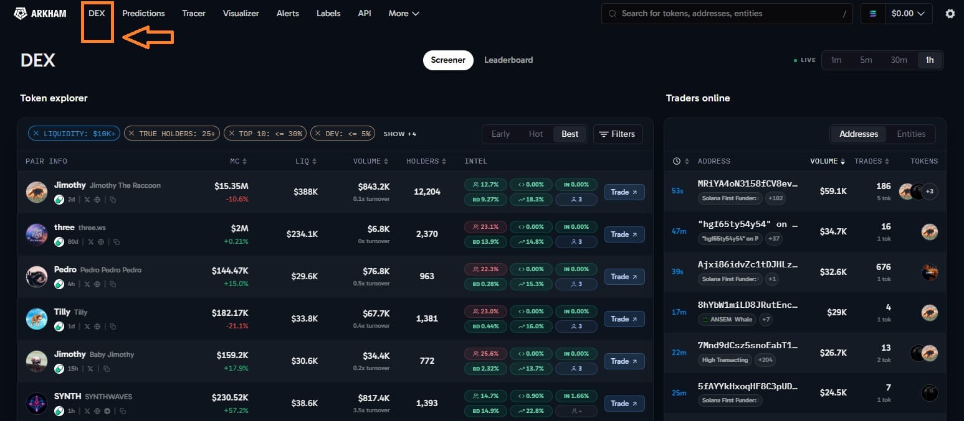Click the Solana network icon in header
964x421 pixels.
point(872,13)
